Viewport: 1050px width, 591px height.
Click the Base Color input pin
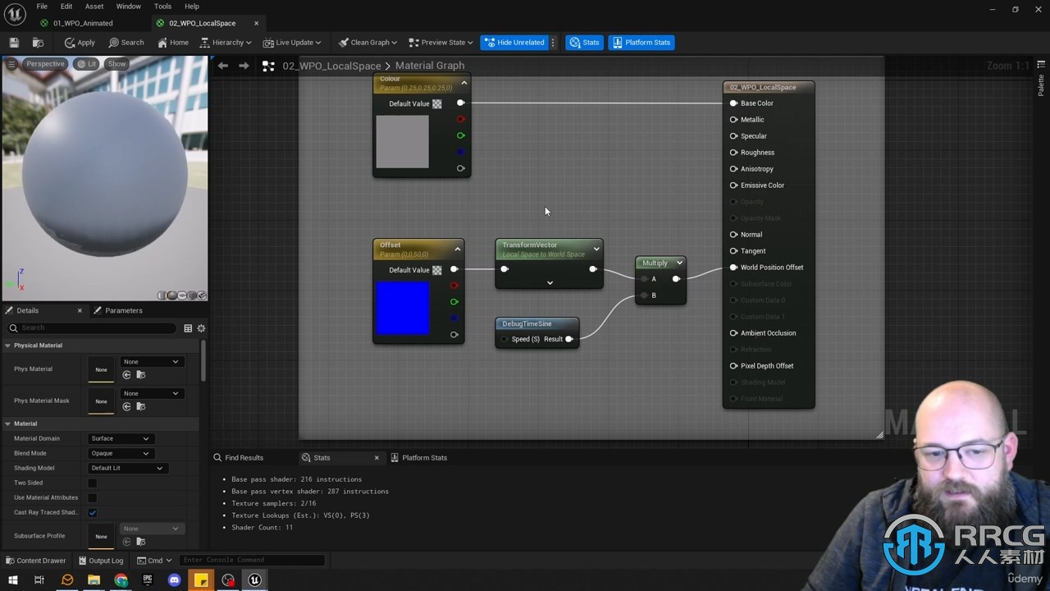coord(733,103)
